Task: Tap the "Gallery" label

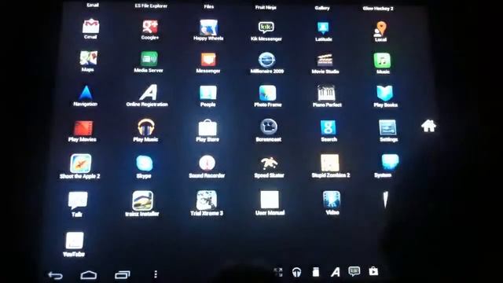Action: [322, 8]
